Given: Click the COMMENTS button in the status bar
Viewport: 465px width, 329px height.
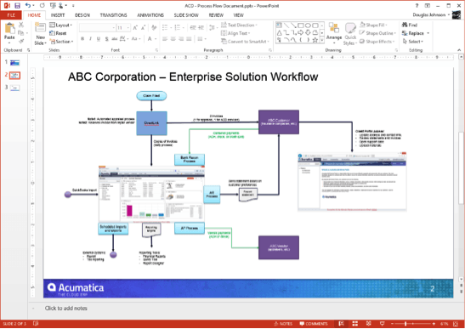Looking at the screenshot, I should coord(314,324).
